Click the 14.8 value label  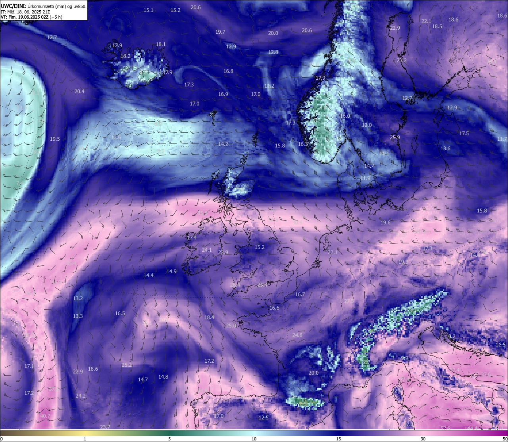click(163, 377)
